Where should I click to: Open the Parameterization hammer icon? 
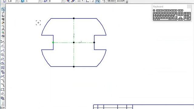[3, 23]
